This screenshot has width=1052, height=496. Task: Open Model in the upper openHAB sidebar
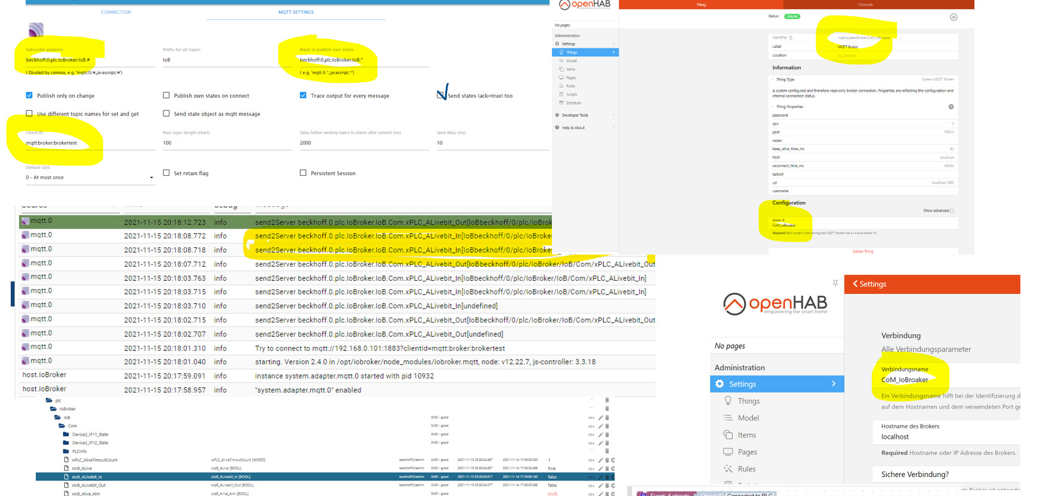(x=571, y=61)
